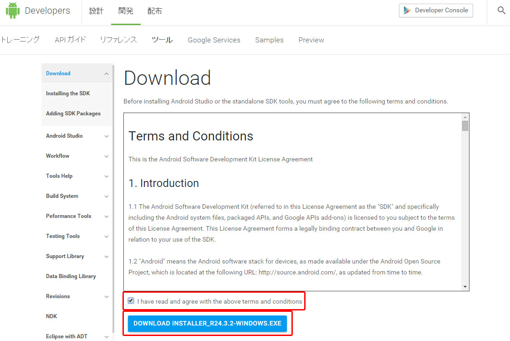Open the リファレンス section
The height and width of the screenshot is (341, 510).
(118, 40)
